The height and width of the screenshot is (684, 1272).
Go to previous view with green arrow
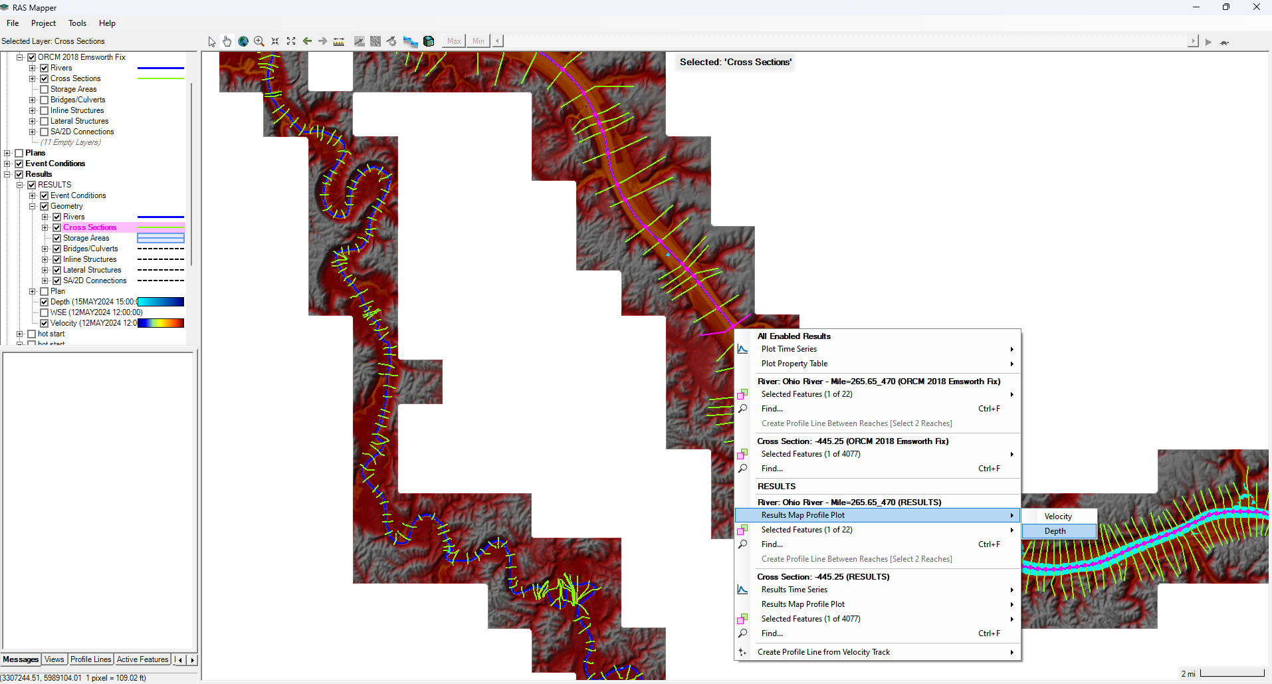tap(307, 41)
